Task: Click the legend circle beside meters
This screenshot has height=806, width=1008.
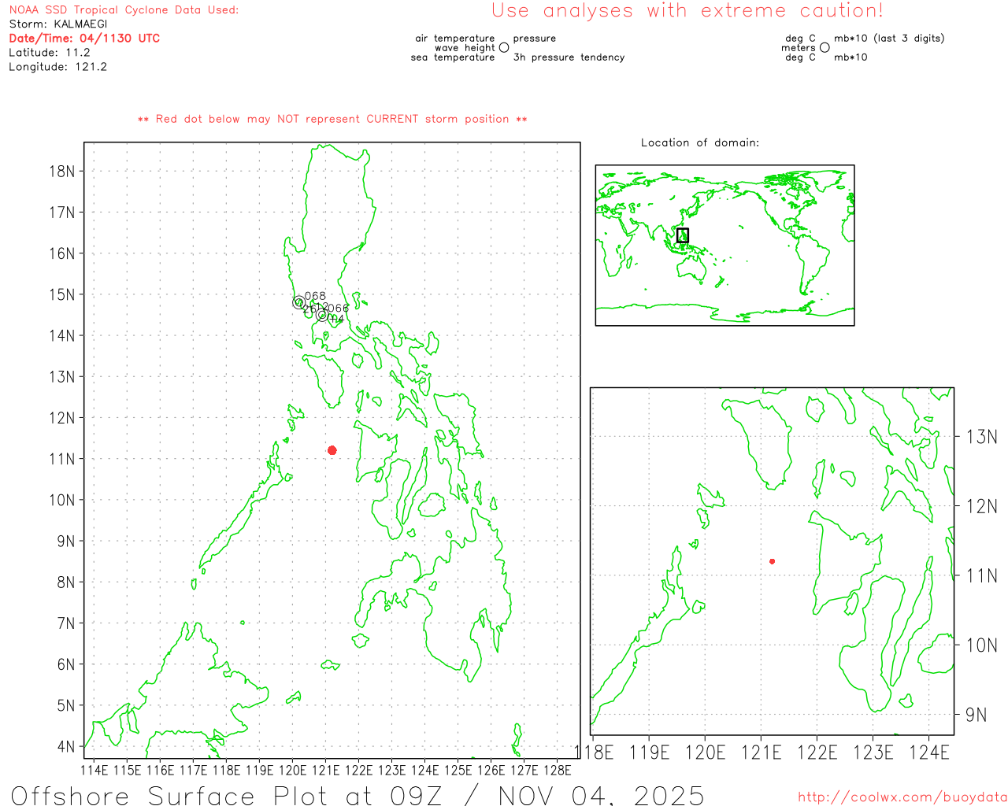Action: click(x=825, y=48)
